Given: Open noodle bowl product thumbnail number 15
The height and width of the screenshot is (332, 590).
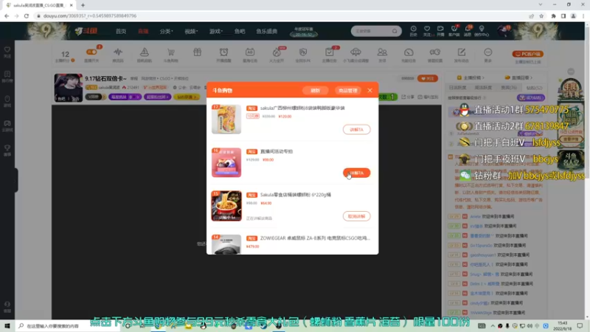Looking at the screenshot, I should tap(226, 206).
